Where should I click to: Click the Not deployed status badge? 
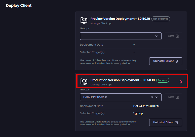(x=161, y=19)
